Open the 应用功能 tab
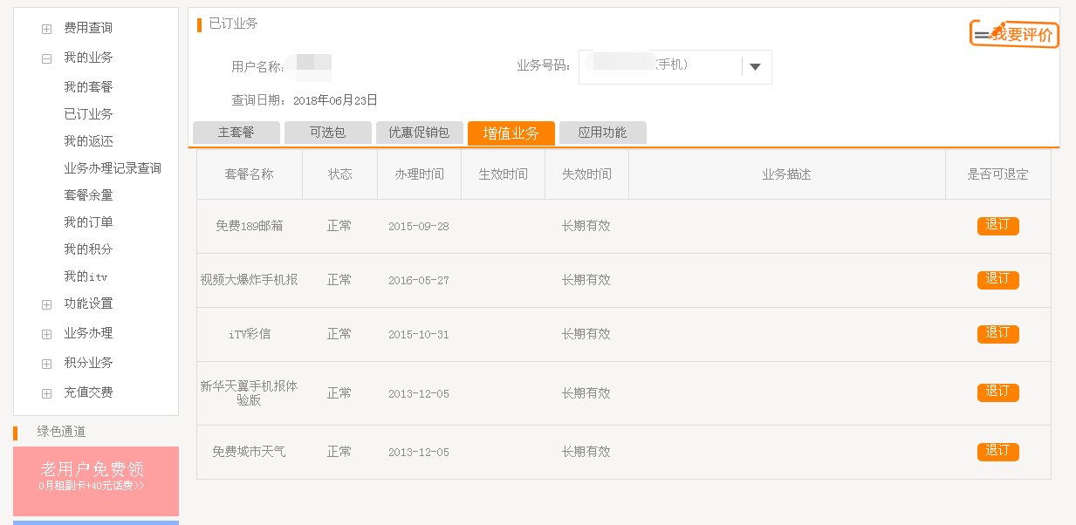Viewport: 1076px width, 525px height. [x=602, y=132]
